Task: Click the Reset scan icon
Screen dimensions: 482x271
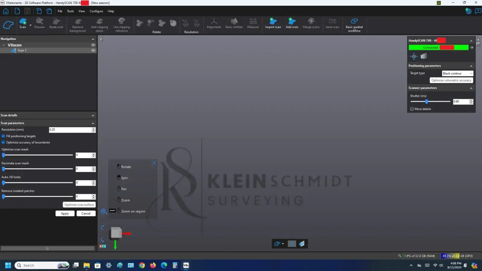Action: click(56, 22)
